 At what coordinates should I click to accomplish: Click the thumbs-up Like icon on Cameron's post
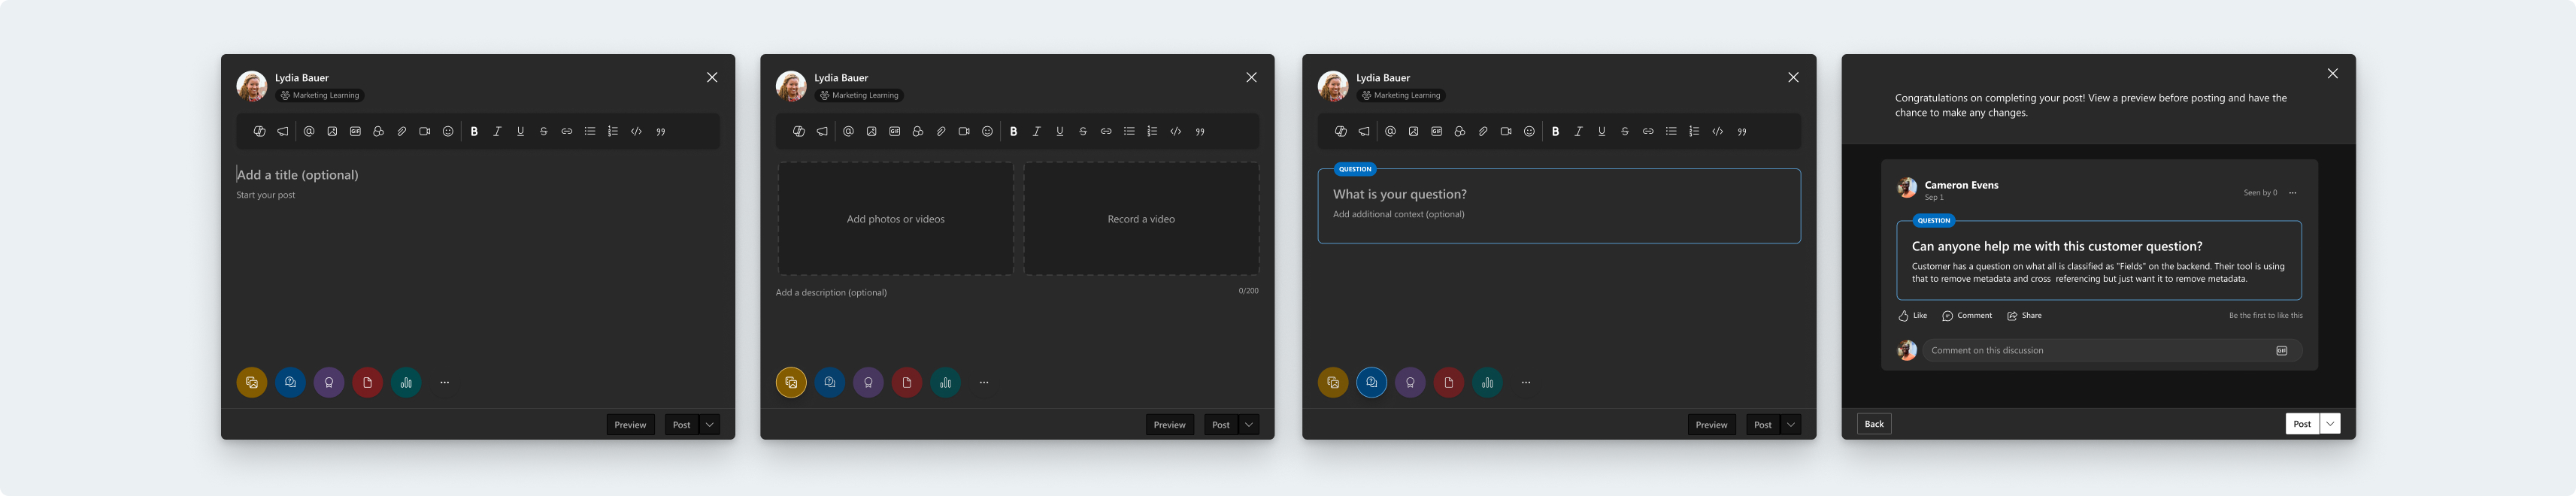pyautogui.click(x=1903, y=316)
